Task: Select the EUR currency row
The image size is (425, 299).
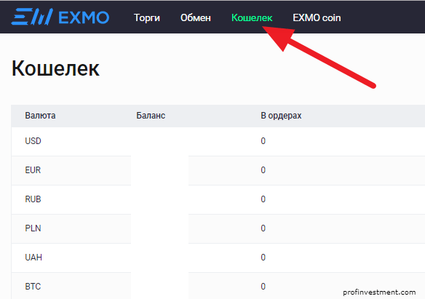Action: [x=218, y=170]
